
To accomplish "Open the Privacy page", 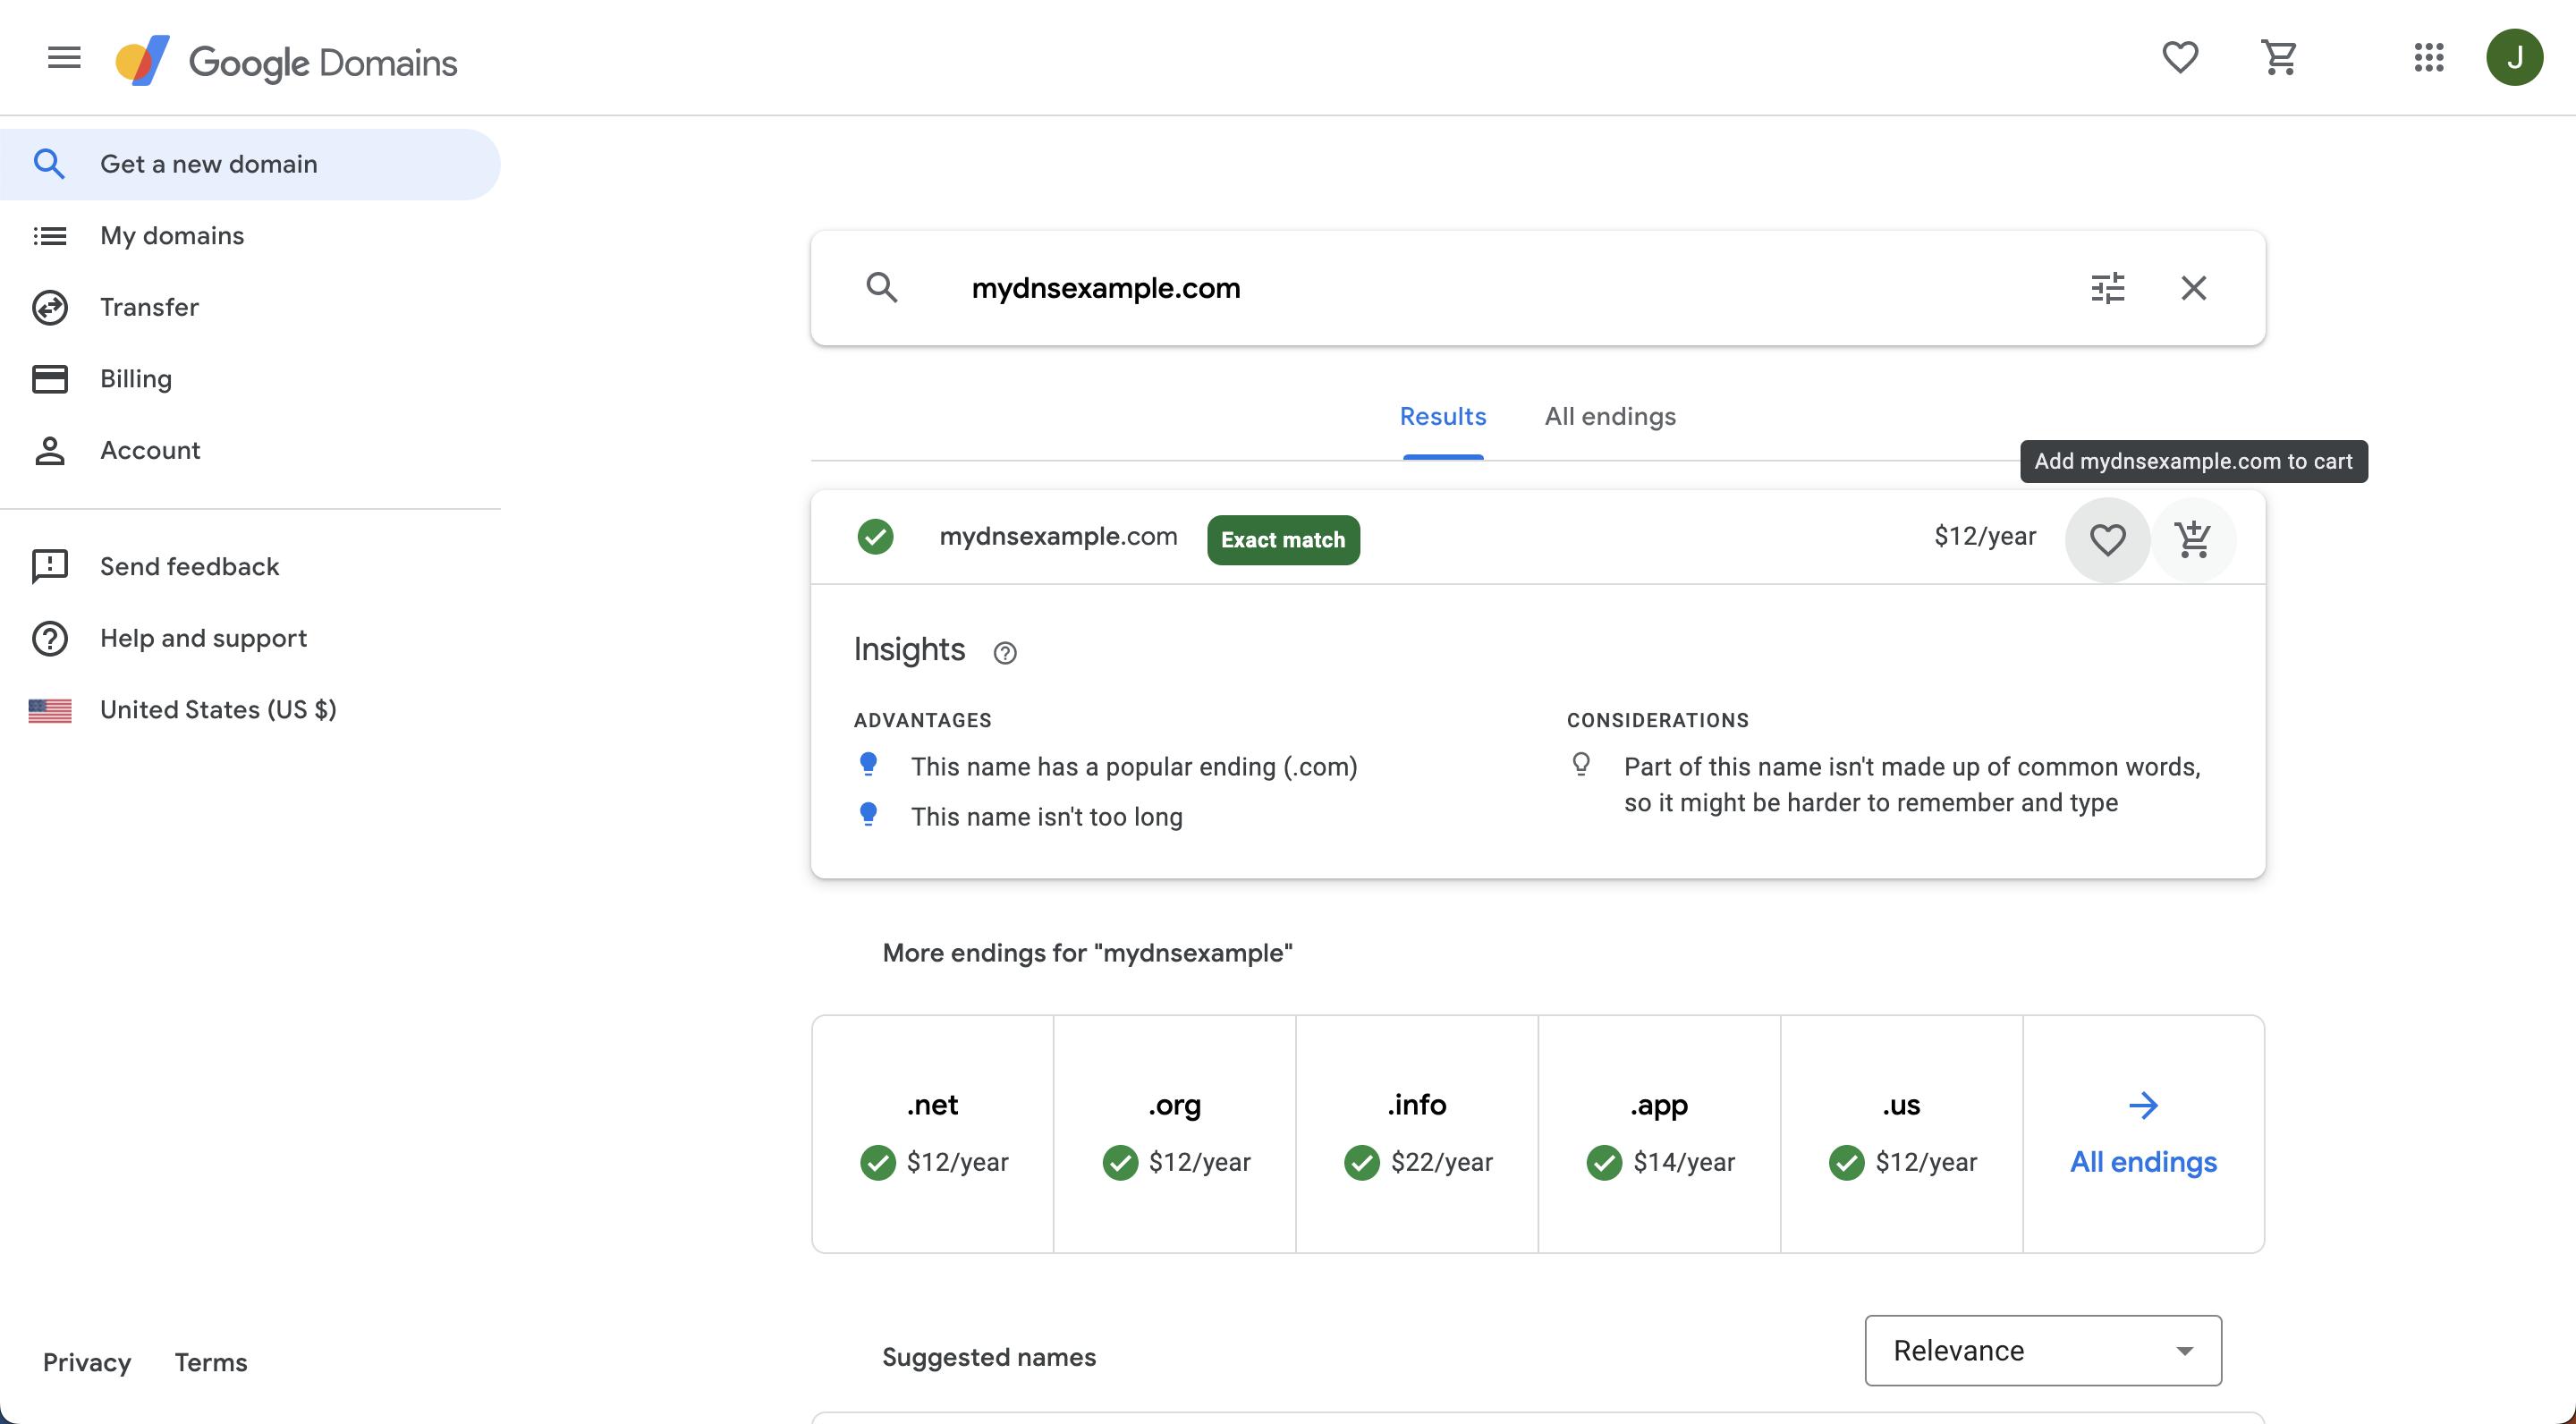I will 87,1362.
